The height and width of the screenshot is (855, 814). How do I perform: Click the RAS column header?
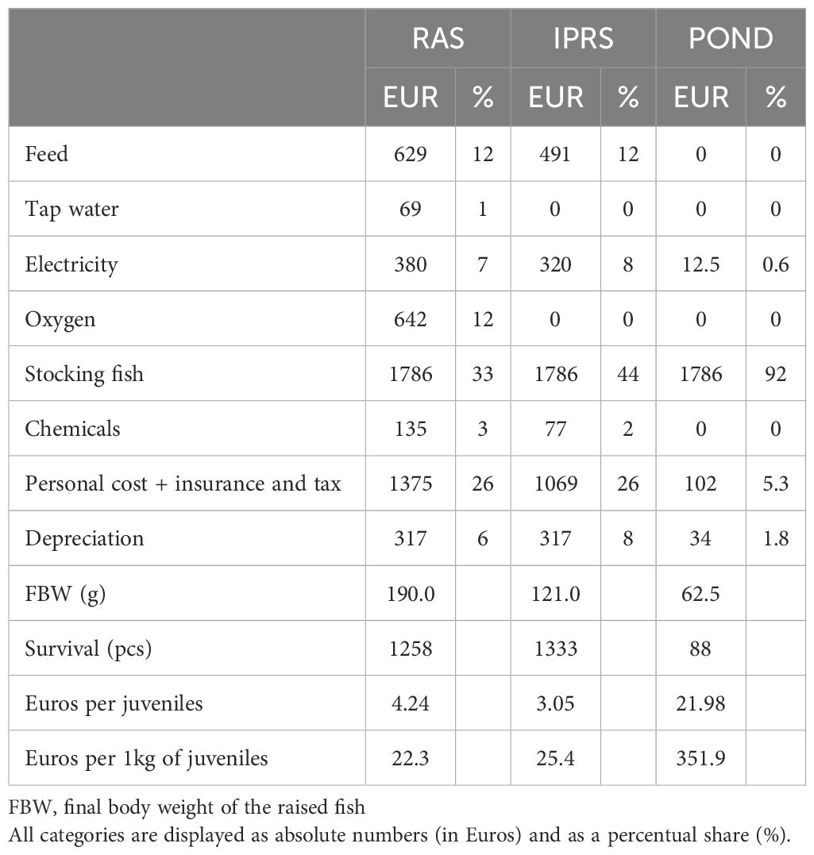[438, 38]
